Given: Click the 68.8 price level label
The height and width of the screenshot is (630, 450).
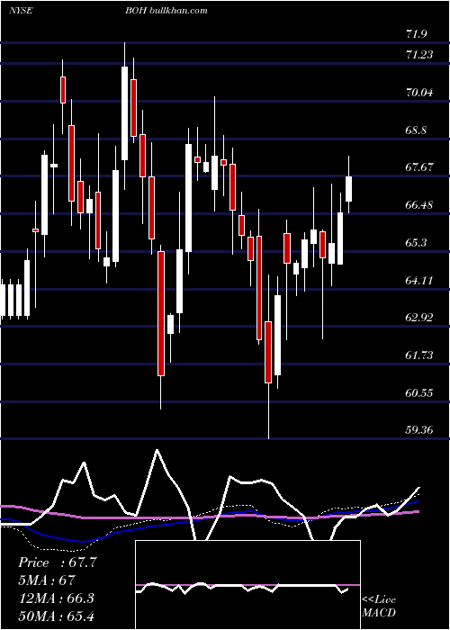Looking at the screenshot, I should (x=416, y=130).
